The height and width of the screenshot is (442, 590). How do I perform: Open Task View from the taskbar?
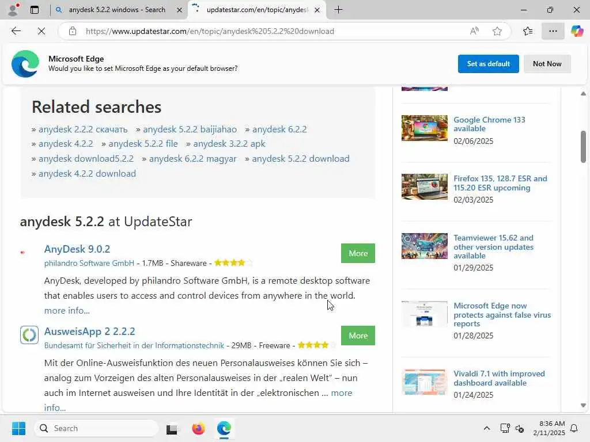point(173,428)
